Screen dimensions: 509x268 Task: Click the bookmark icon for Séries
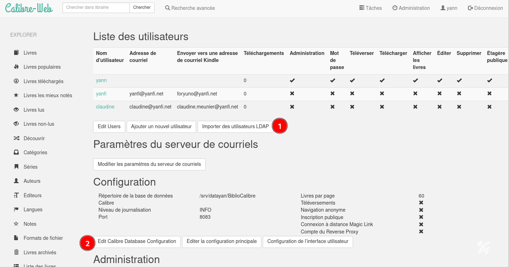tap(16, 167)
